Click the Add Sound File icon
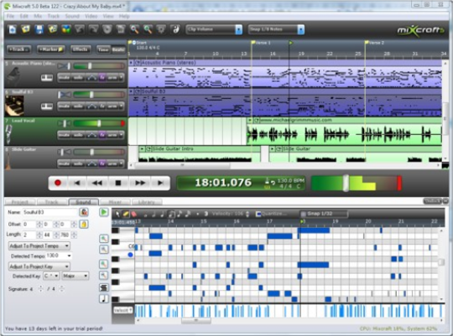The image size is (453, 336). (53, 29)
